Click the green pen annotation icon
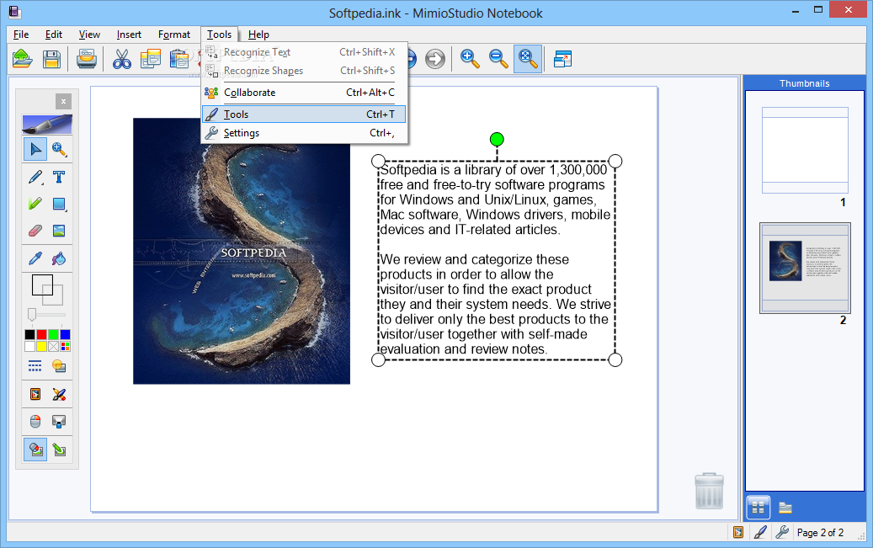This screenshot has width=873, height=548. pyautogui.click(x=59, y=450)
